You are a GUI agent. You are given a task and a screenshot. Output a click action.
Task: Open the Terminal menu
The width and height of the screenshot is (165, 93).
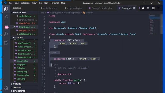[54, 3]
